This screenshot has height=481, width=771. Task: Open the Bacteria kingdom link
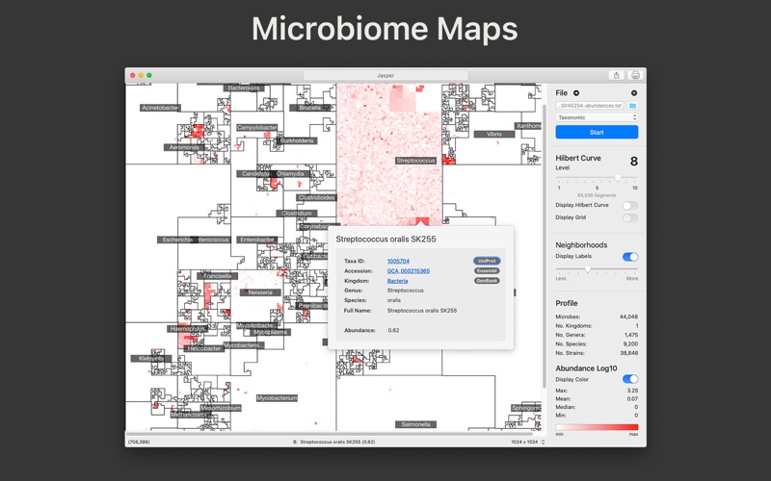(x=397, y=281)
